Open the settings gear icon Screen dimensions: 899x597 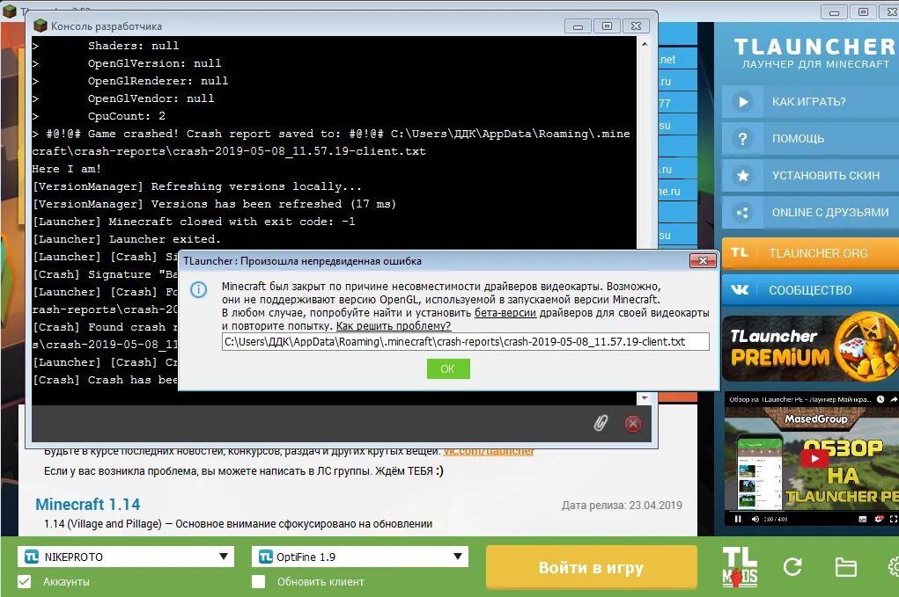(893, 567)
